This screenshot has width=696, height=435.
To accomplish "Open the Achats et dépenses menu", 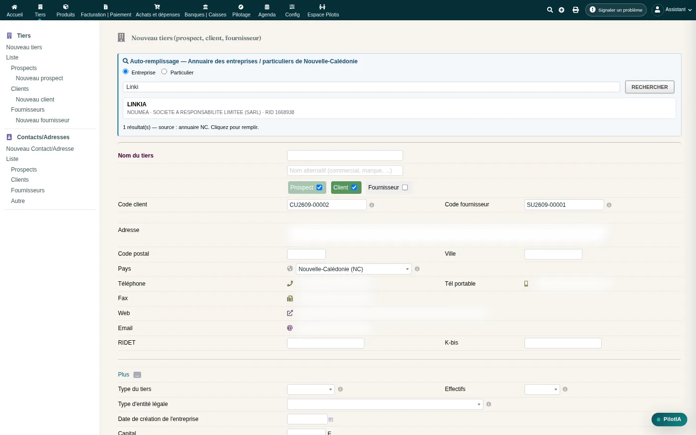I will pos(158,10).
